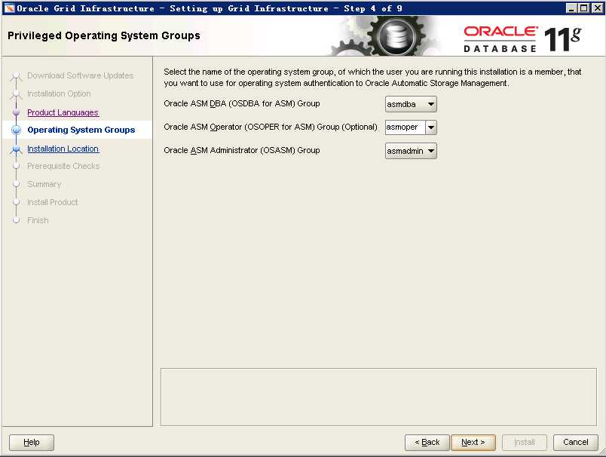
Task: Click the installer icon in title bar
Action: pos(9,8)
